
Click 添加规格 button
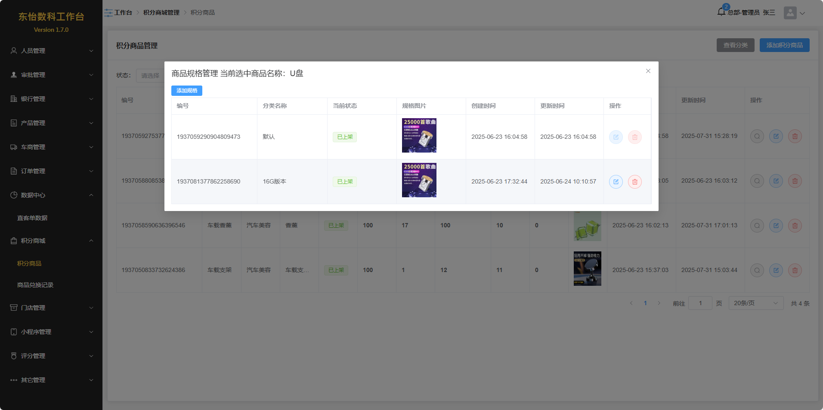coord(187,91)
